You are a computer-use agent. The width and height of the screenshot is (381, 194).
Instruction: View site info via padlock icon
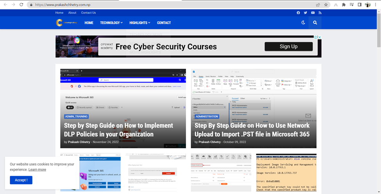(31, 5)
